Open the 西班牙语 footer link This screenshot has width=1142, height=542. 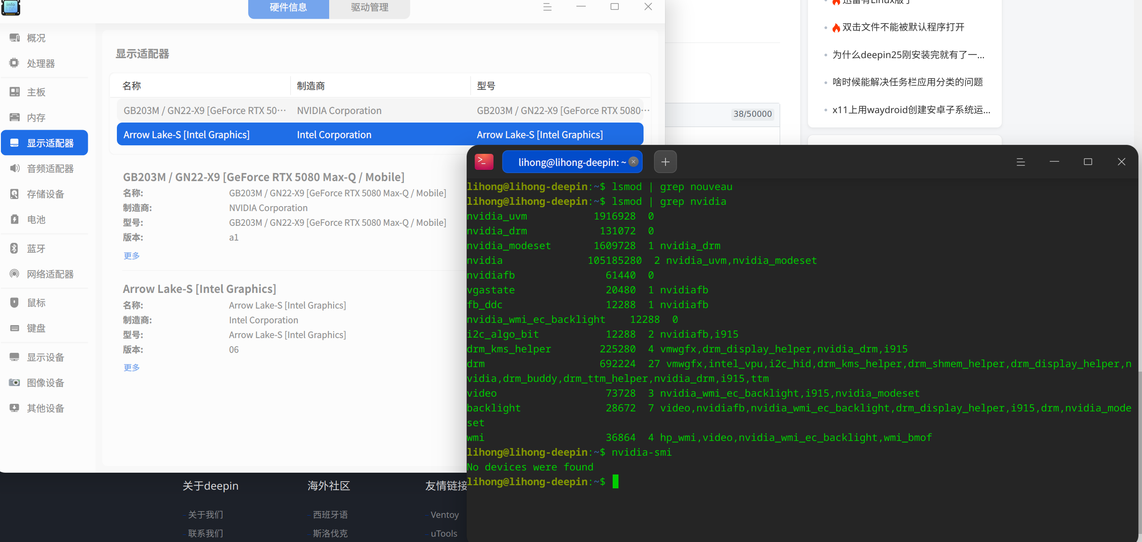click(x=330, y=515)
